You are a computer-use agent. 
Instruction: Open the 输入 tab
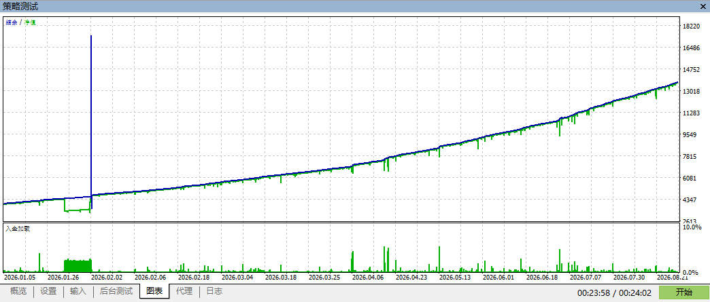[x=78, y=292]
